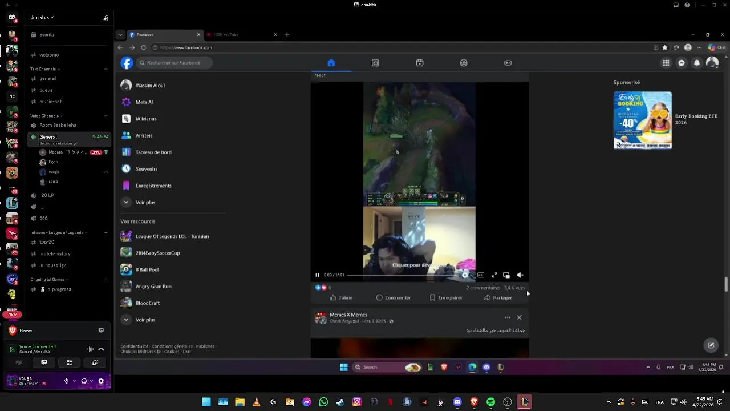Disconnect from voice with hang-up icon
Screen dimensions: 730x411
click(x=101, y=349)
